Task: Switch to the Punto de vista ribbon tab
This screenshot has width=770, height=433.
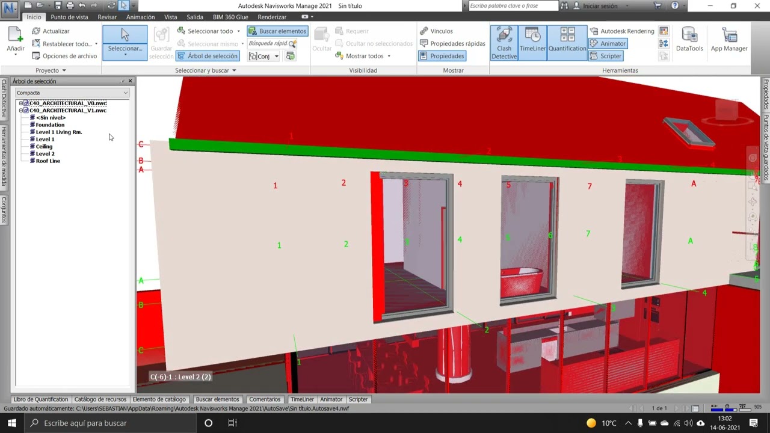Action: [69, 17]
